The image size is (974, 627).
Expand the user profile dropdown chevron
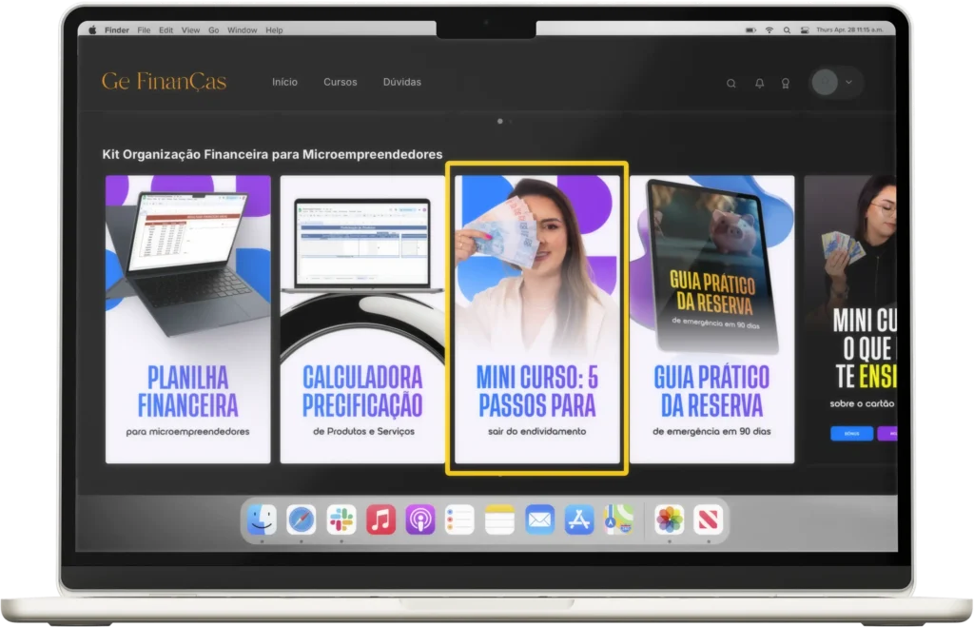(848, 83)
